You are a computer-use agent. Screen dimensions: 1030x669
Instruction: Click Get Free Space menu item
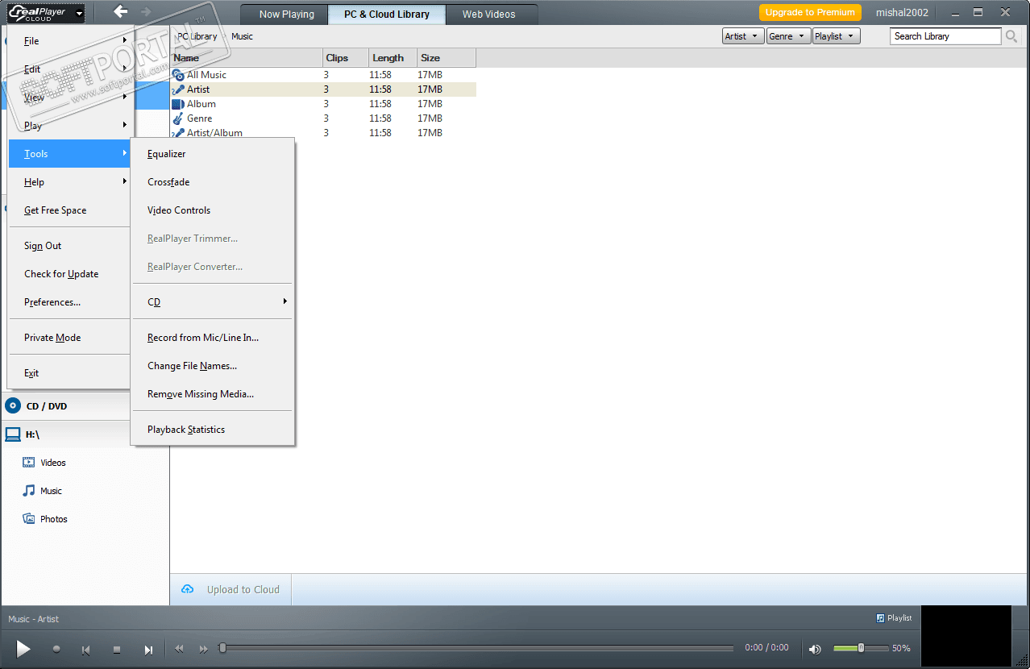click(69, 210)
